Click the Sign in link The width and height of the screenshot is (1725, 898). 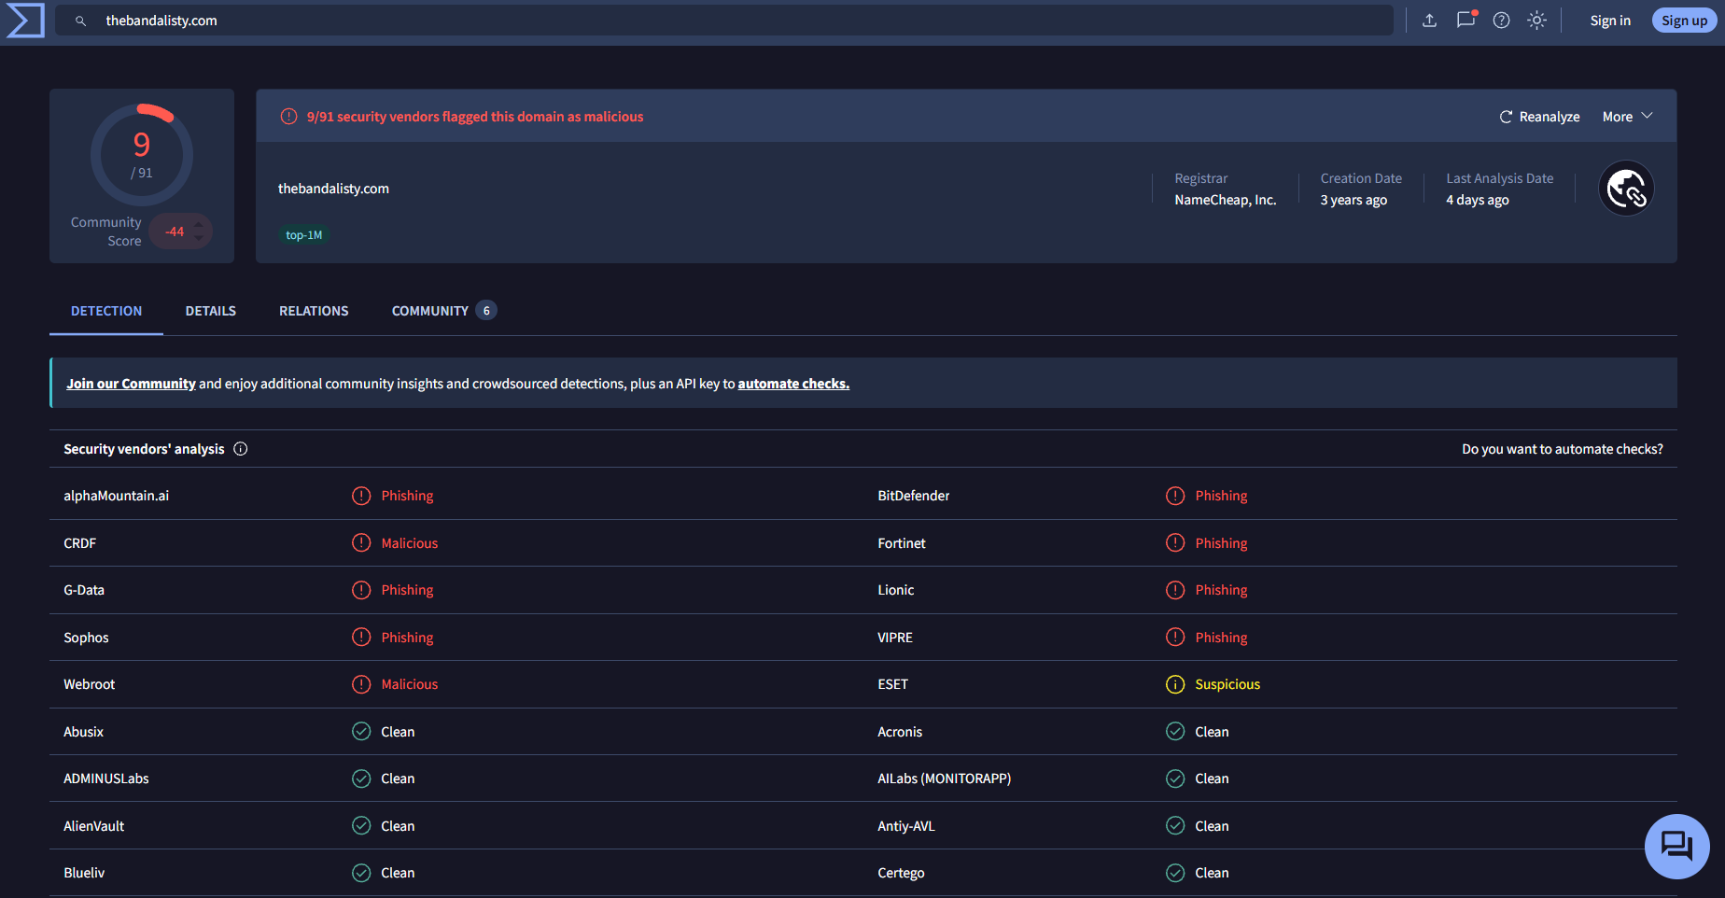tap(1610, 21)
